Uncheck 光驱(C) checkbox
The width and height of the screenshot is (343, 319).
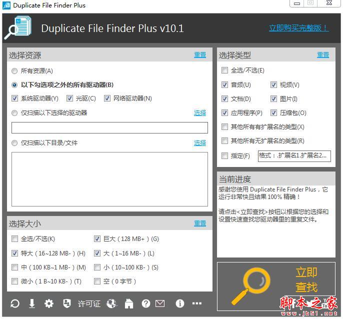[x=69, y=98]
